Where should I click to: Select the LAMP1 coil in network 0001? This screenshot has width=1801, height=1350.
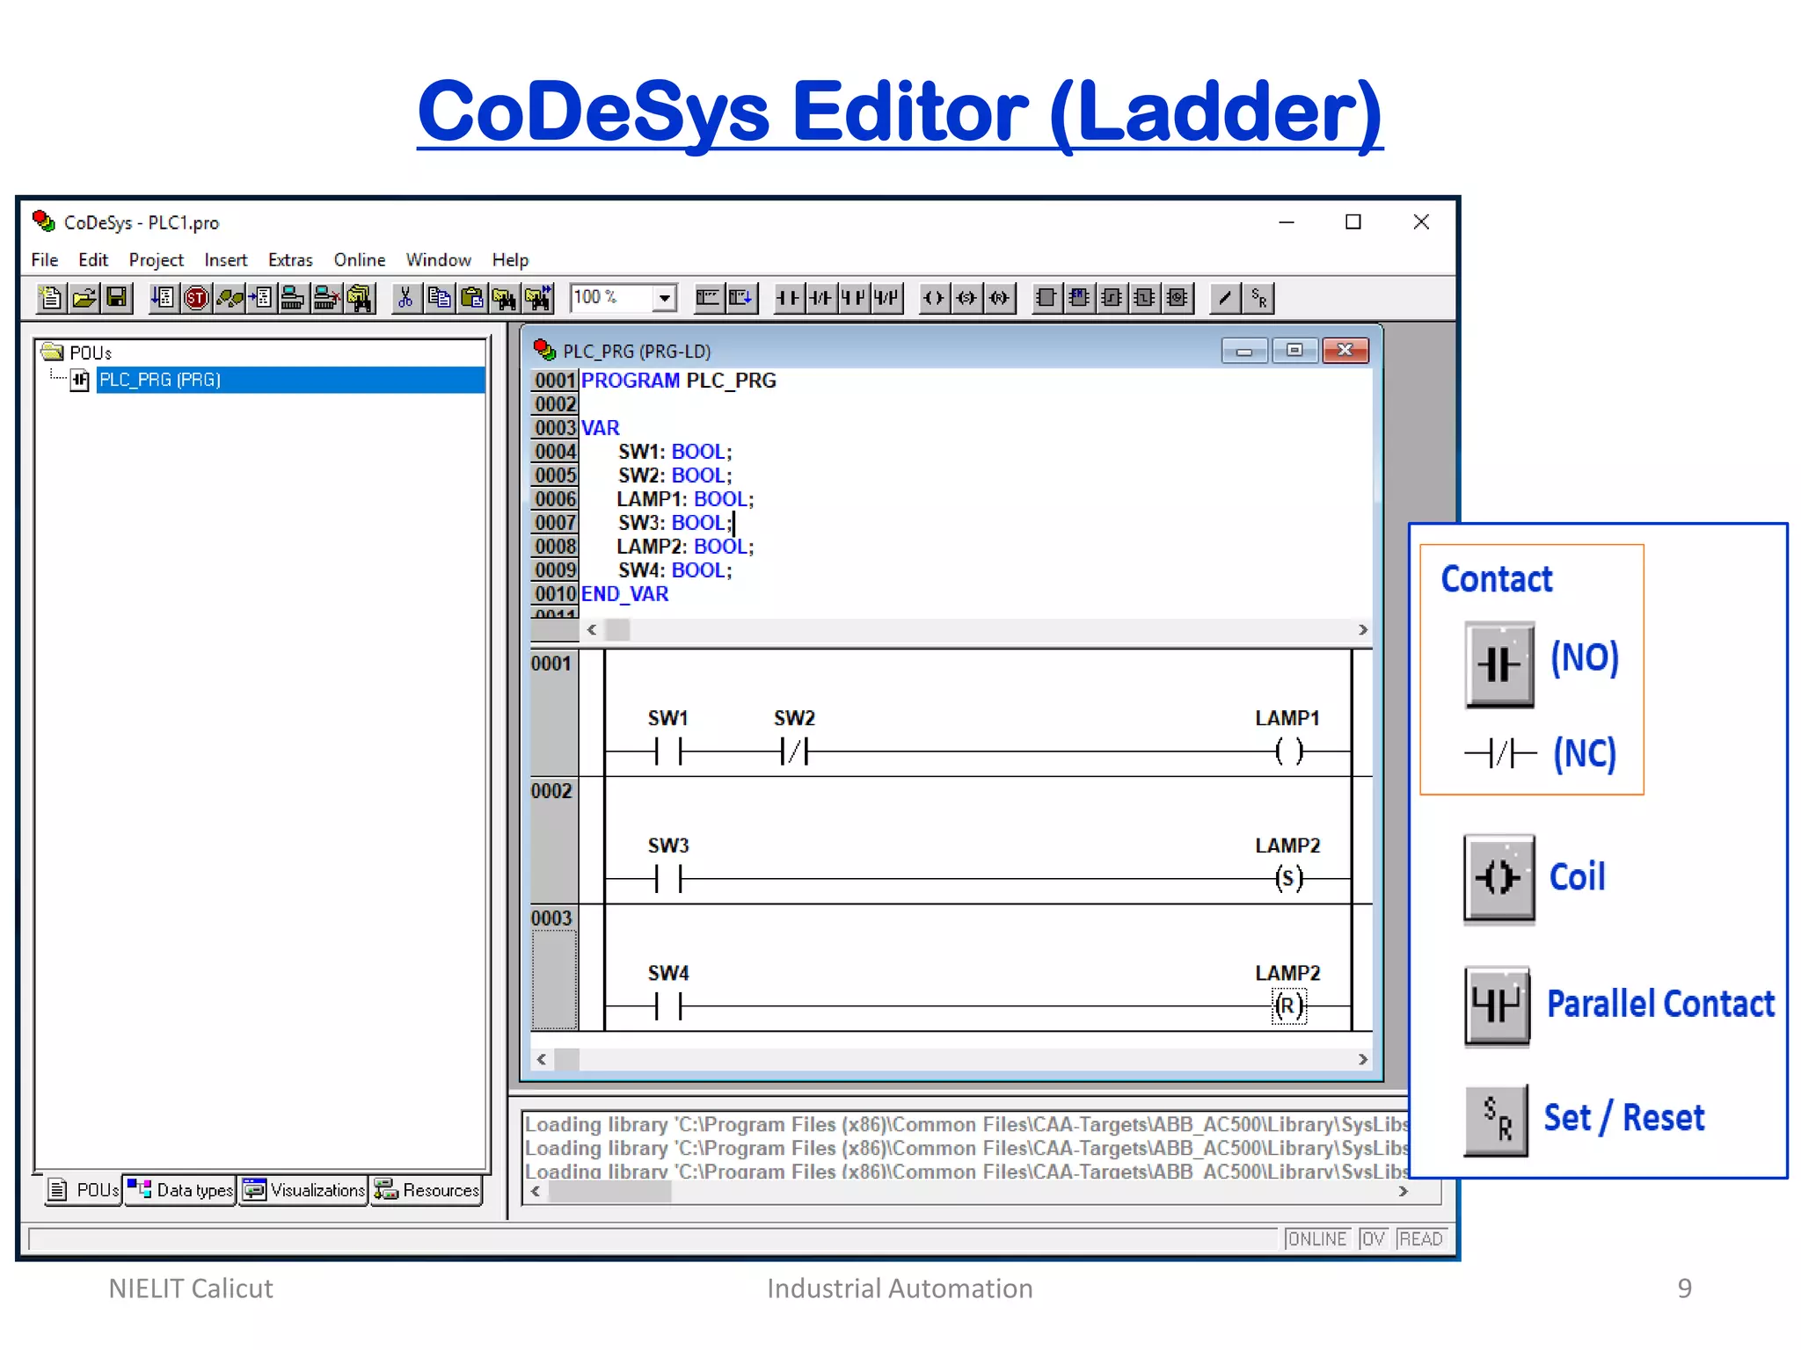[x=1289, y=751]
